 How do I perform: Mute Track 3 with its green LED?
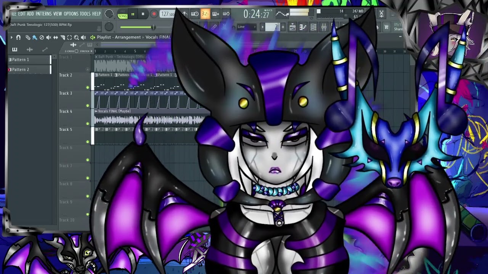88,106
